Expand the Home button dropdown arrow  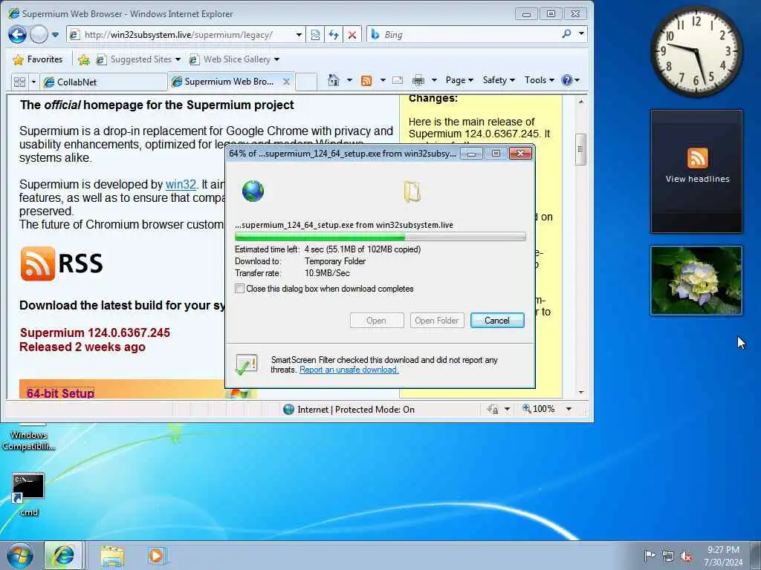[349, 80]
